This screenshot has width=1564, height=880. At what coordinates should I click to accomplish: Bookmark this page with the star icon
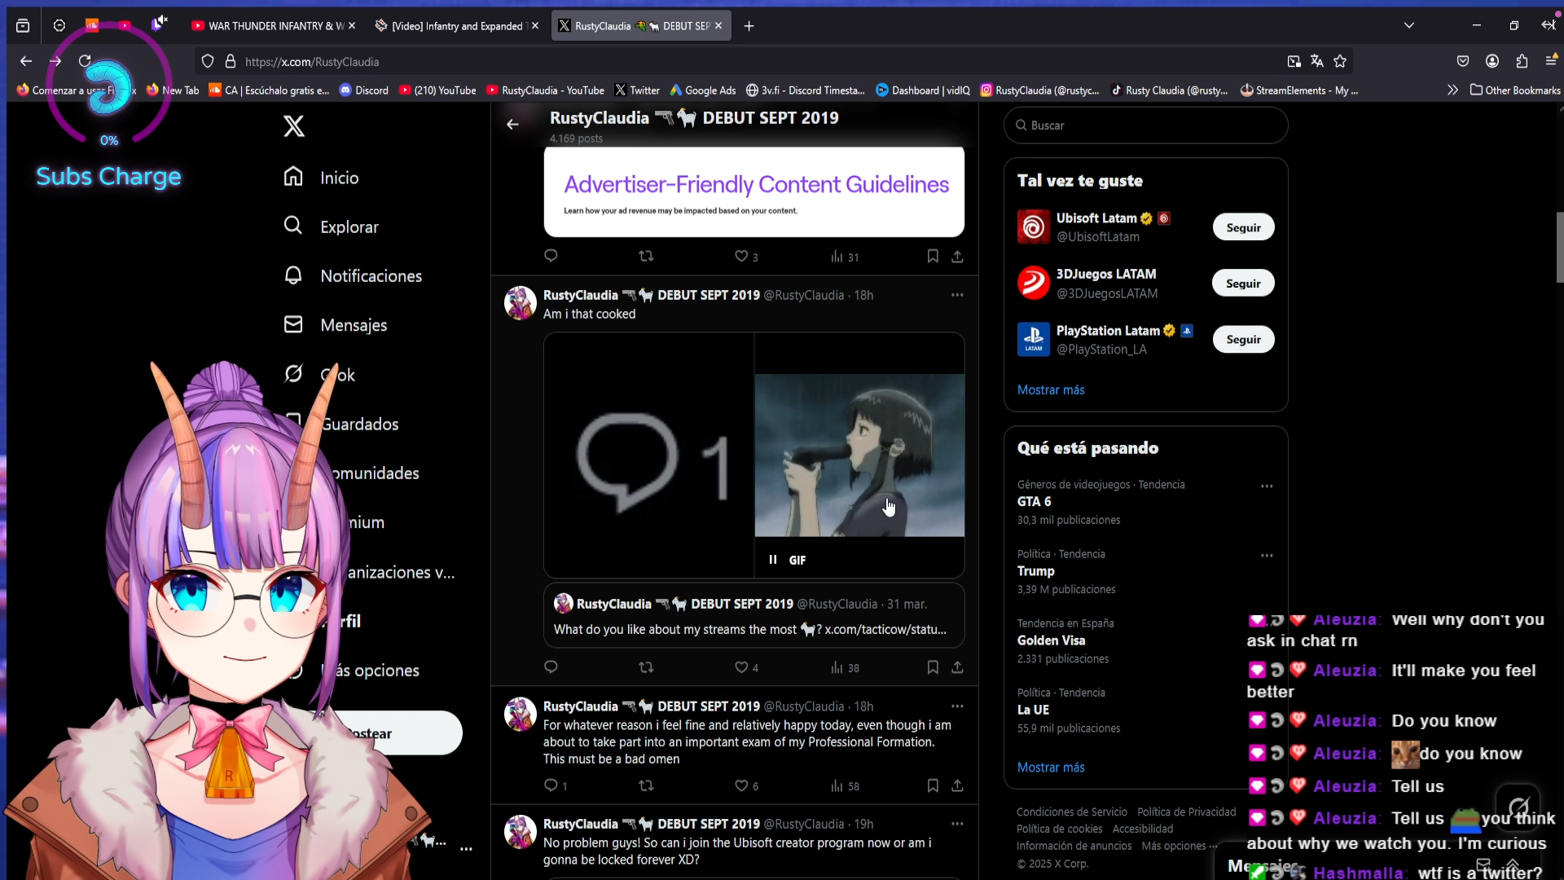[1340, 61]
